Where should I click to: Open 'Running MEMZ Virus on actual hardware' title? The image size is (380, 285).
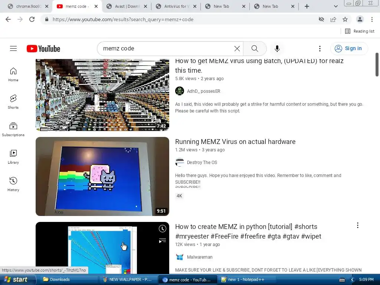tap(235, 141)
